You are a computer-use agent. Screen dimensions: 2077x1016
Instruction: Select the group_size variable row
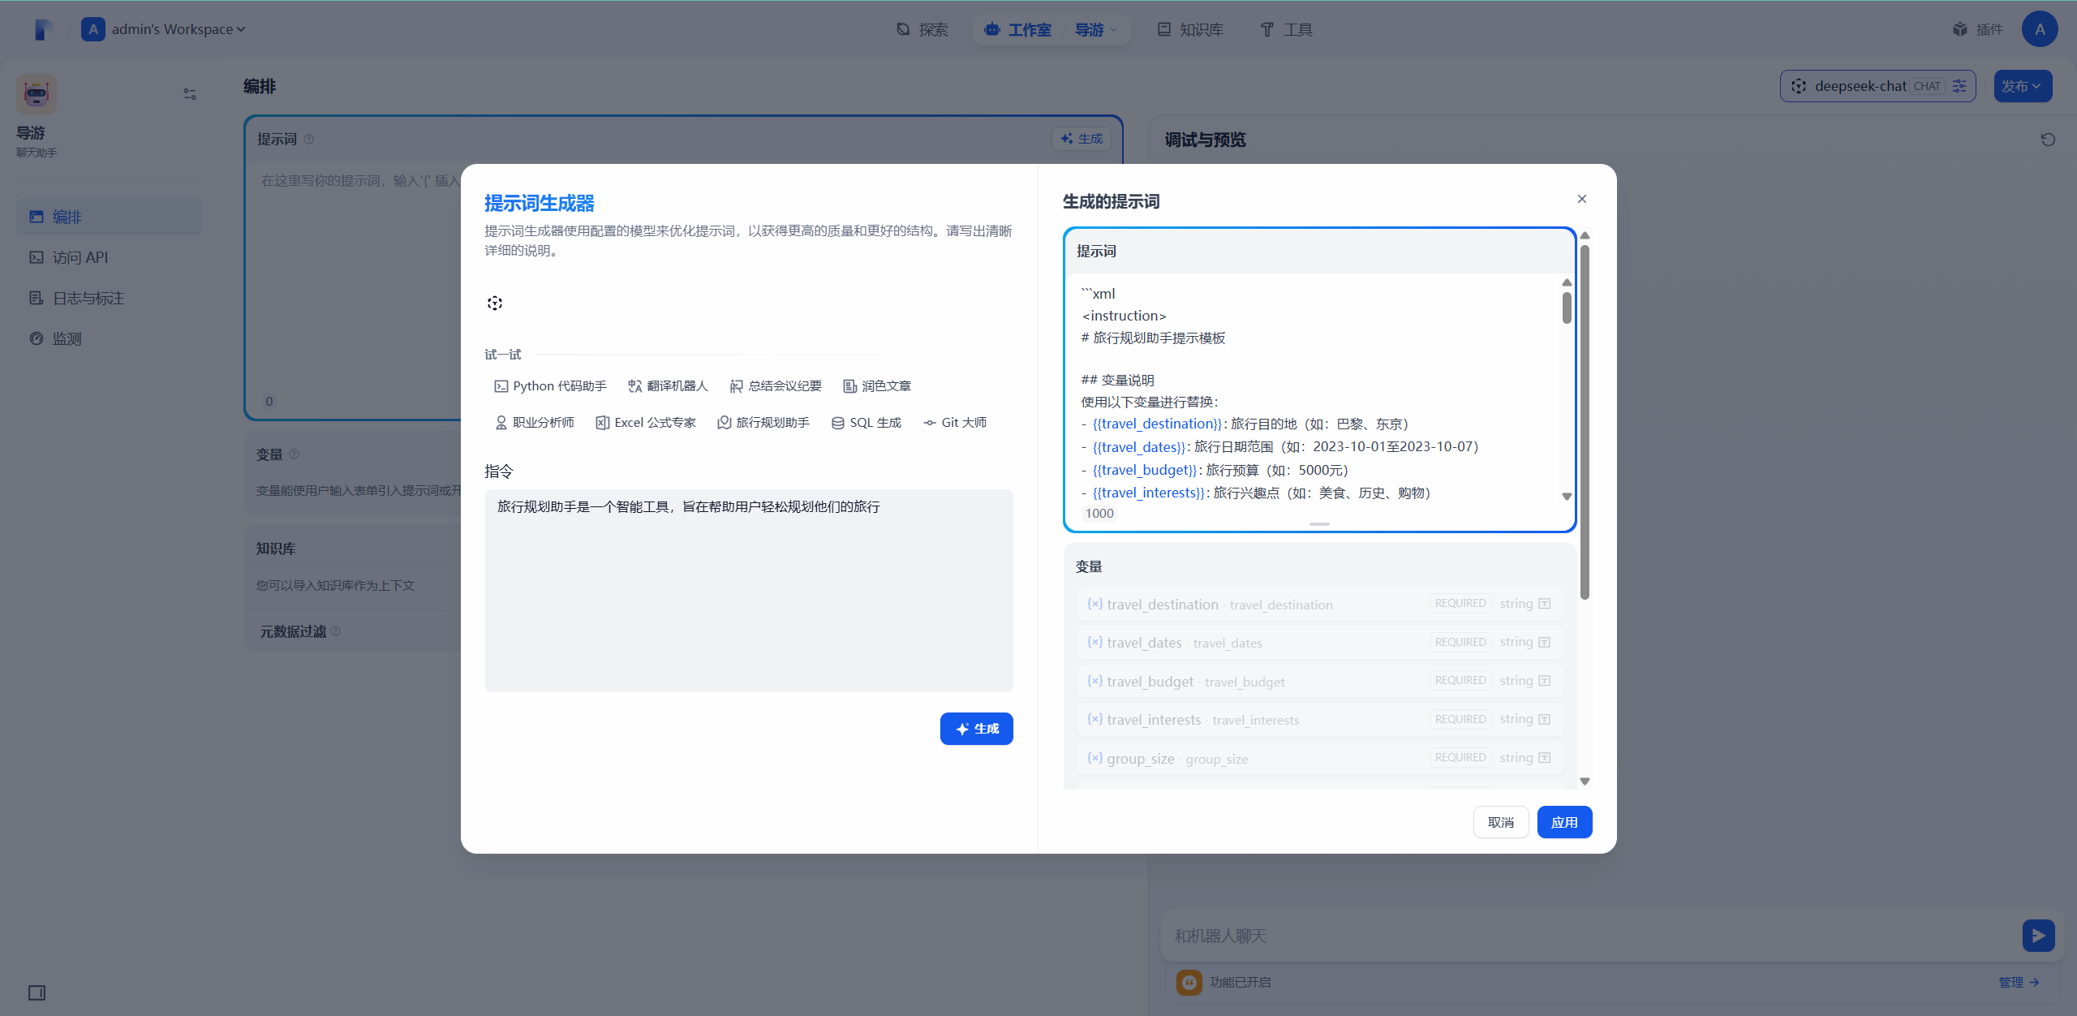pos(1319,758)
